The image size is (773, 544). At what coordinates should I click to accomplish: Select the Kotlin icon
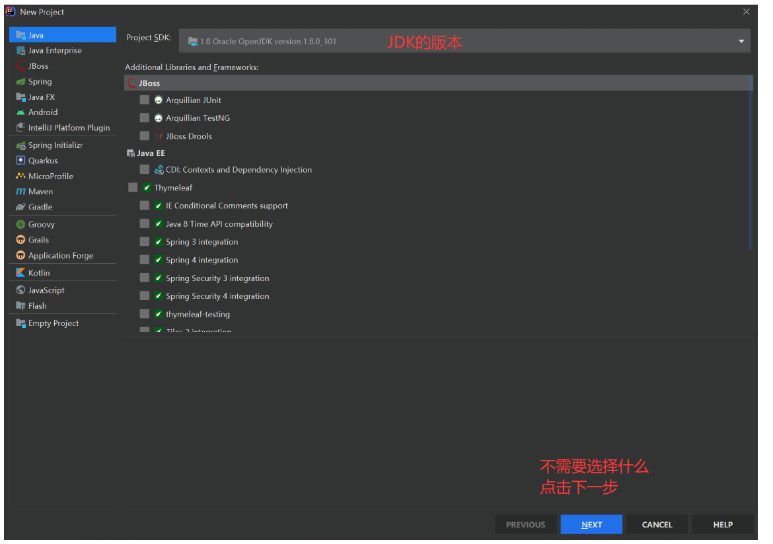pyautogui.click(x=20, y=273)
